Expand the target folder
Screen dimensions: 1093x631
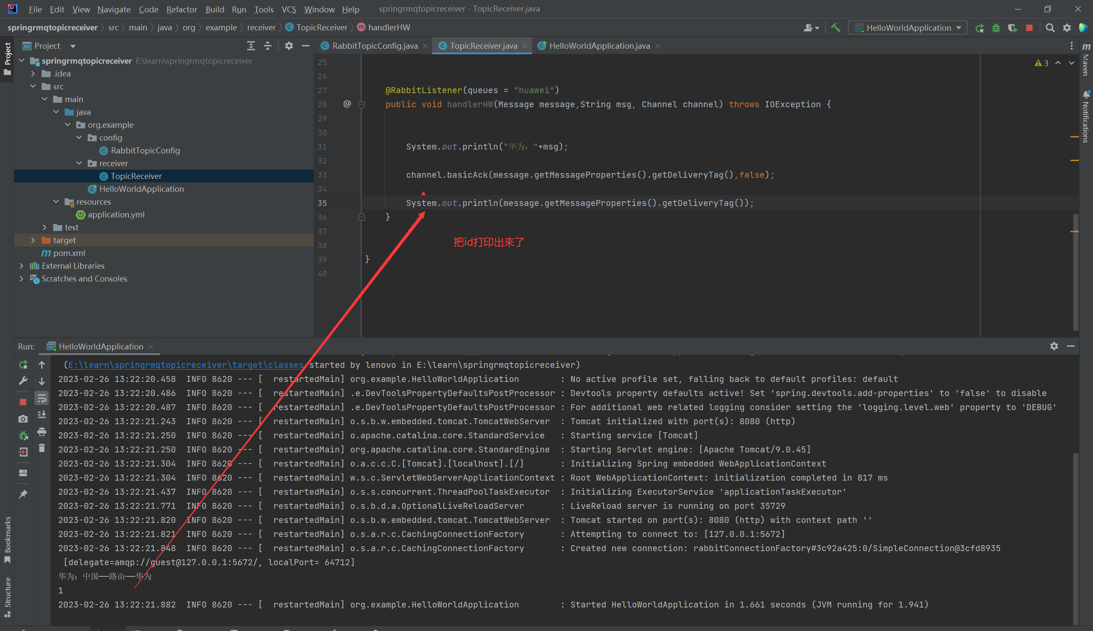point(33,240)
